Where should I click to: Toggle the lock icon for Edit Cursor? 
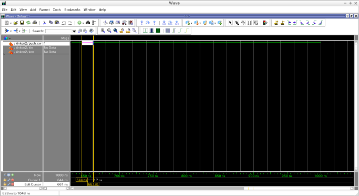click(5, 184)
